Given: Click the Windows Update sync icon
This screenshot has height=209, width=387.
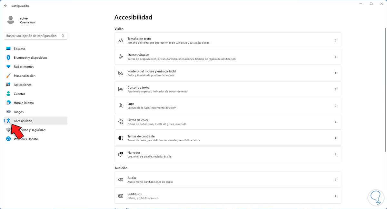Looking at the screenshot, I should point(8,139).
